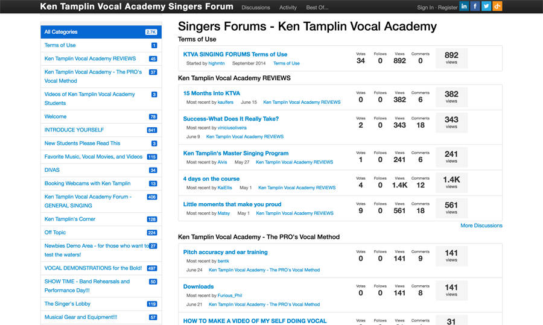The height and width of the screenshot is (325, 543).
Task: Open The Singer's Lobby category
Action: [68, 303]
